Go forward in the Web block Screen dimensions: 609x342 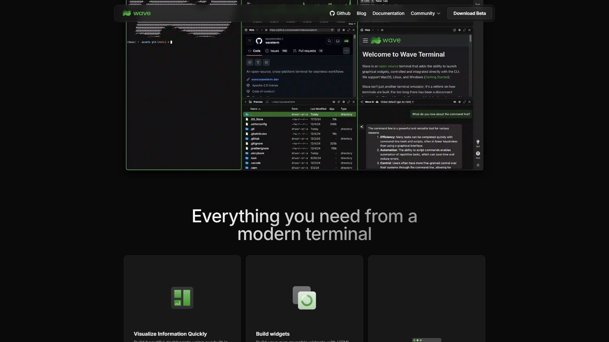pos(262,30)
